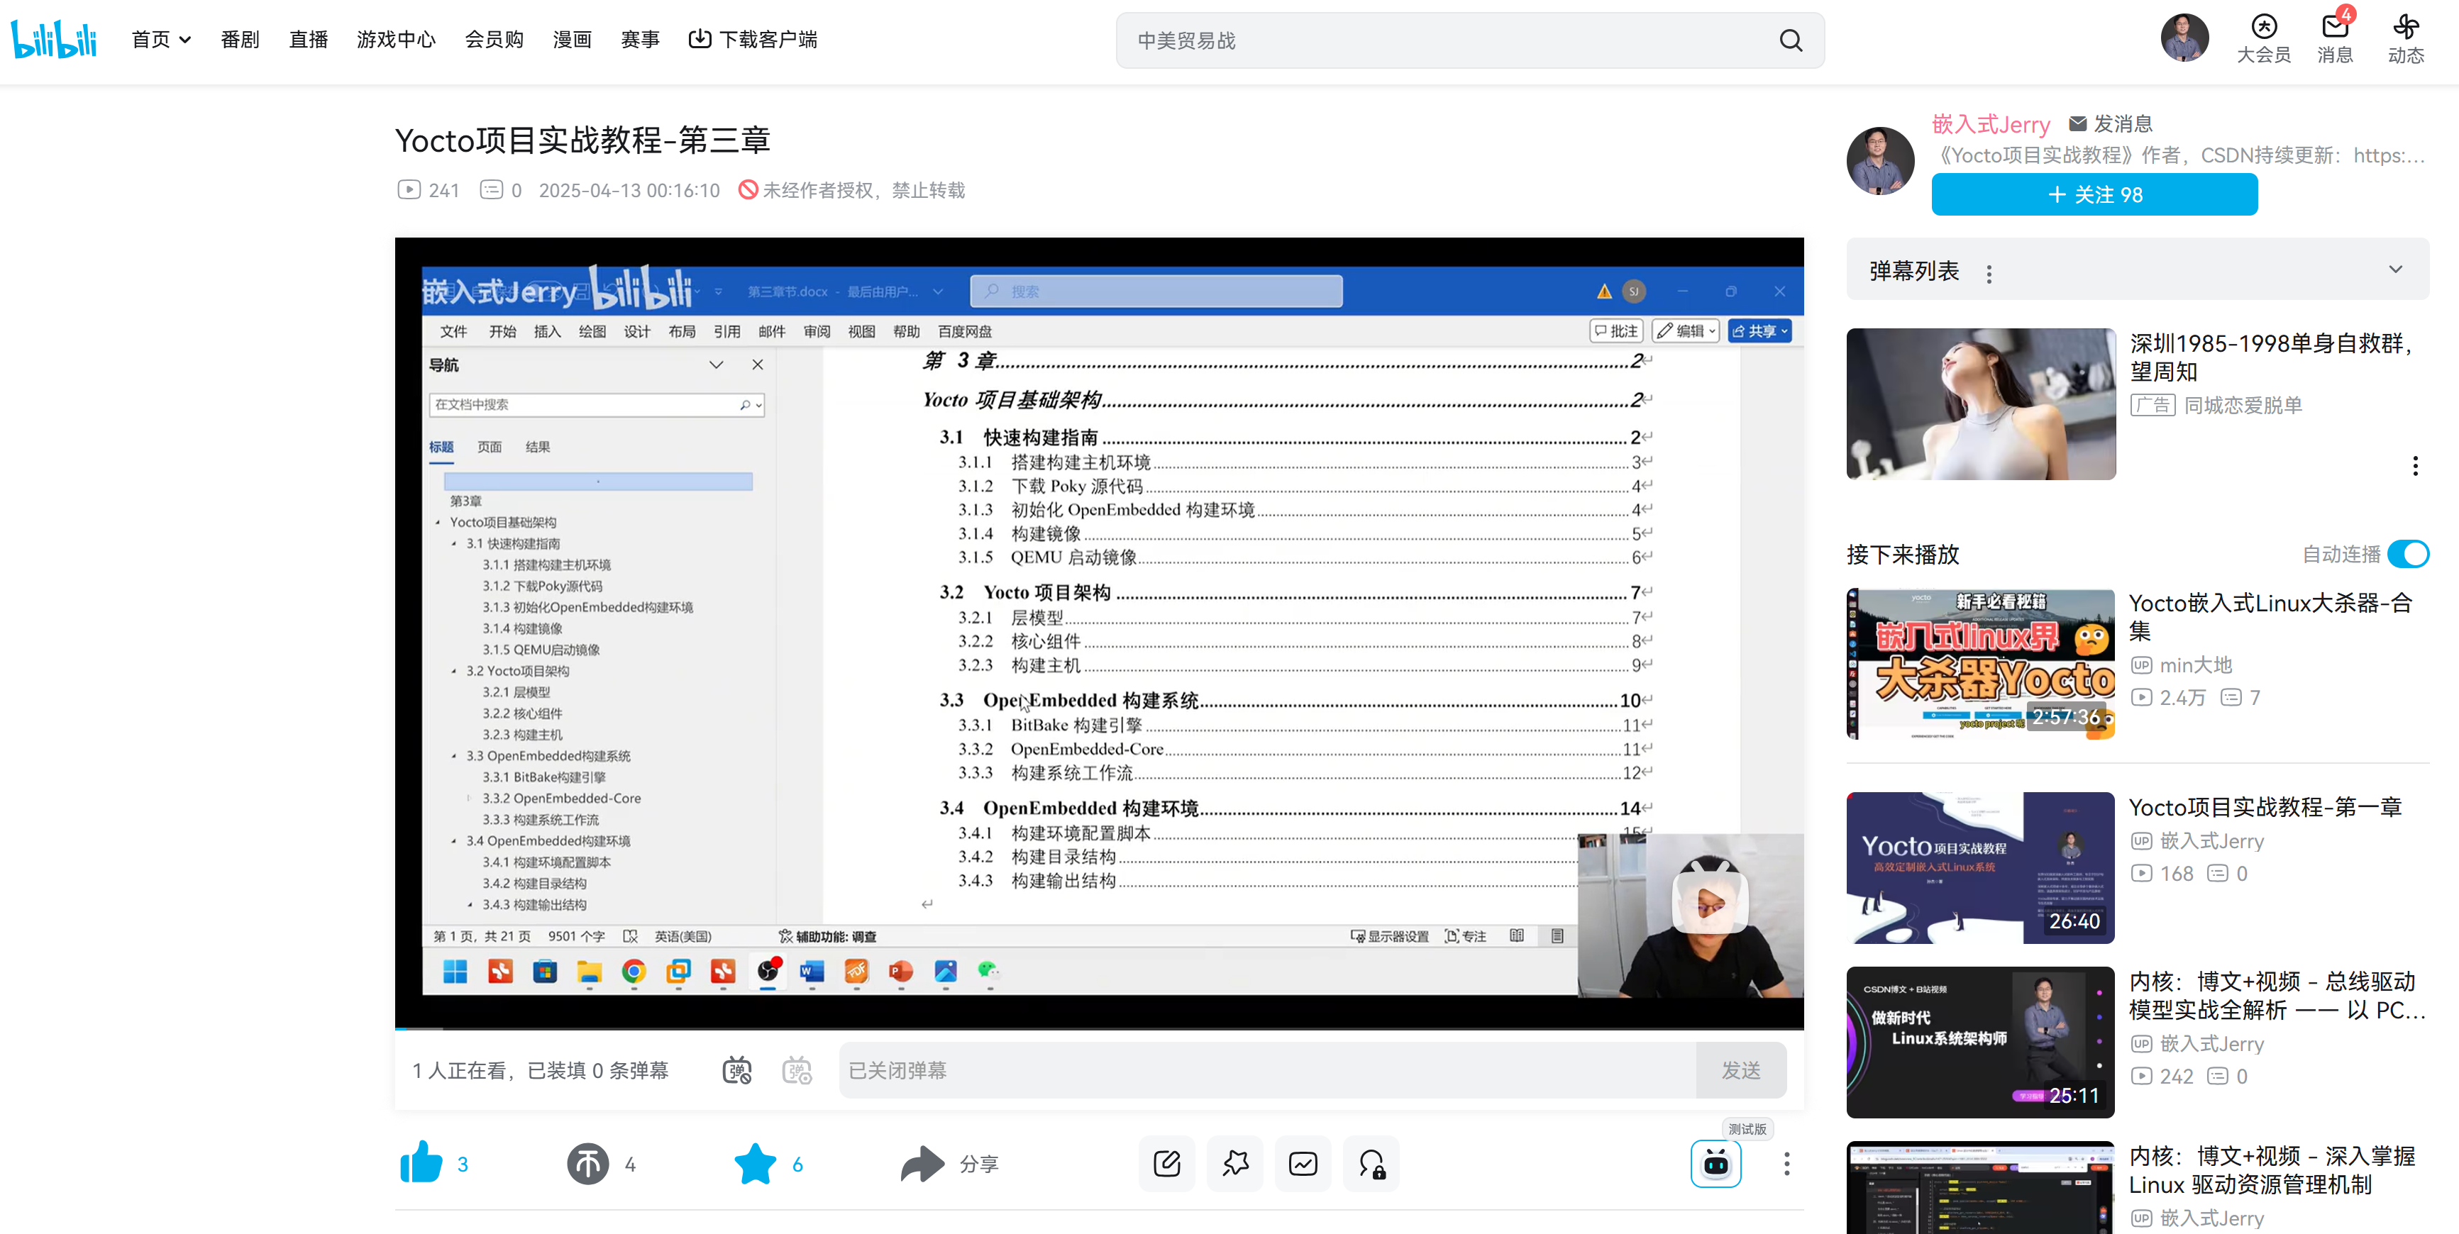2459x1234 pixels.
Task: Click the thumbs-up like icon
Action: [421, 1162]
